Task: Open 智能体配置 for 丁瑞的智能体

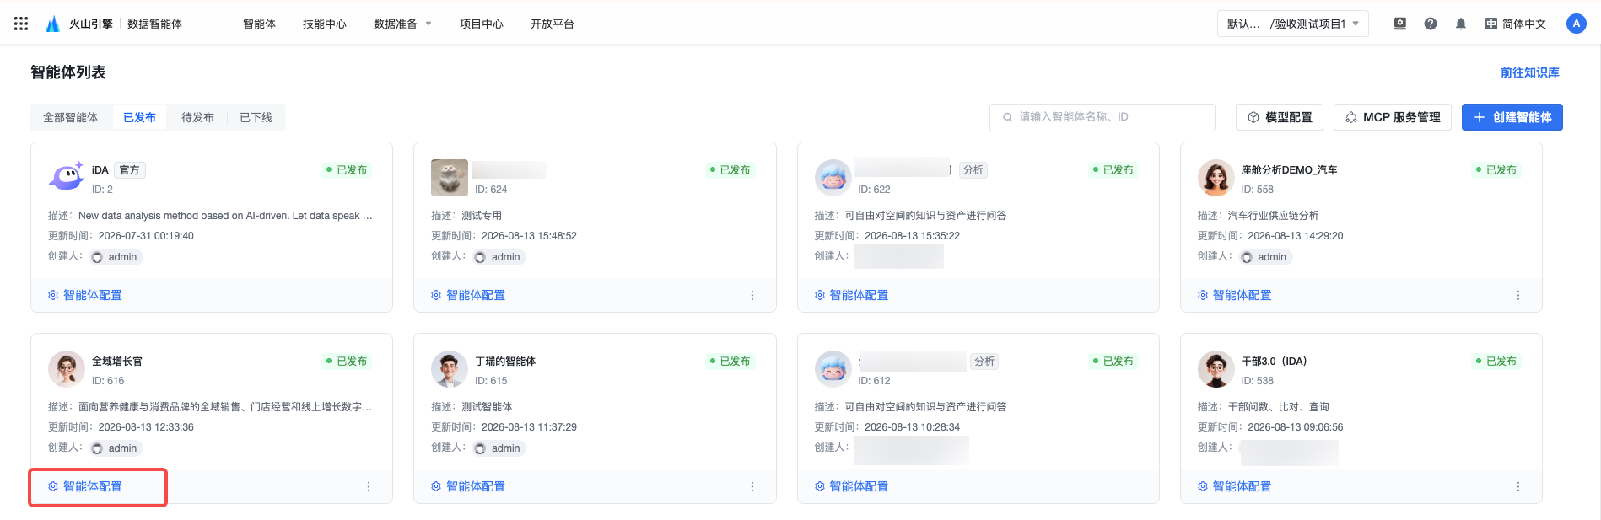Action: coord(468,486)
